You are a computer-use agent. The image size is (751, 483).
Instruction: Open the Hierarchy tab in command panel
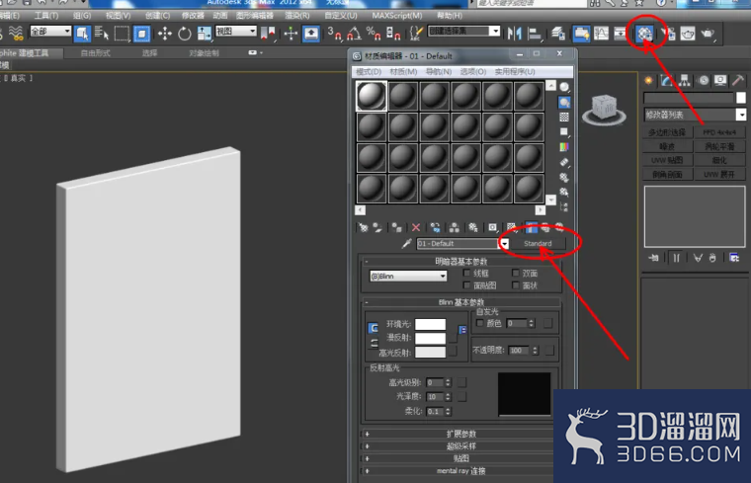pyautogui.click(x=685, y=80)
